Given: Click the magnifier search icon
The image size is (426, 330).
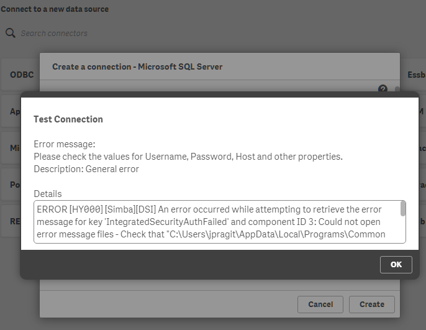Looking at the screenshot, I should coord(10,33).
